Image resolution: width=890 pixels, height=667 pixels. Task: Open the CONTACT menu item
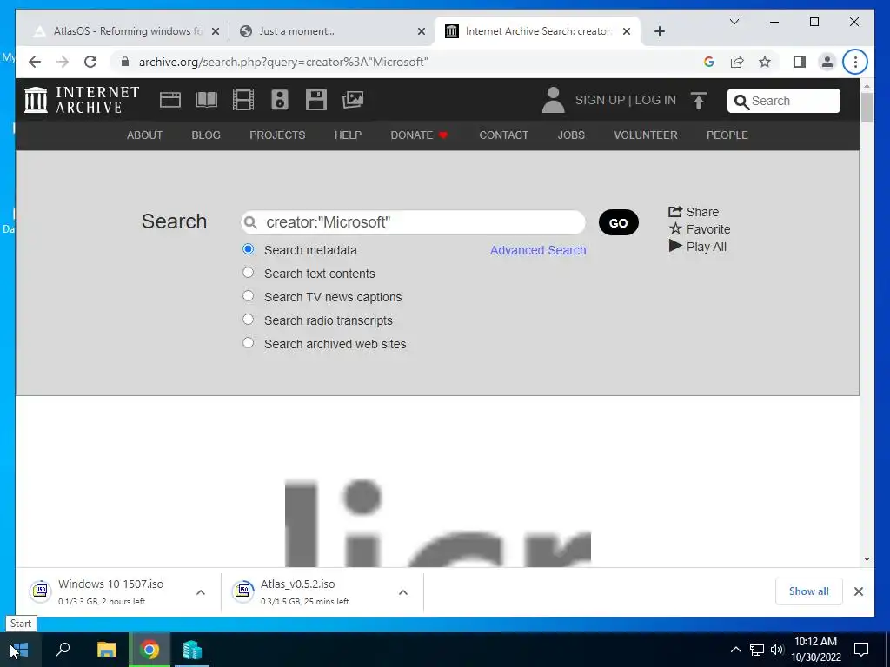click(503, 135)
